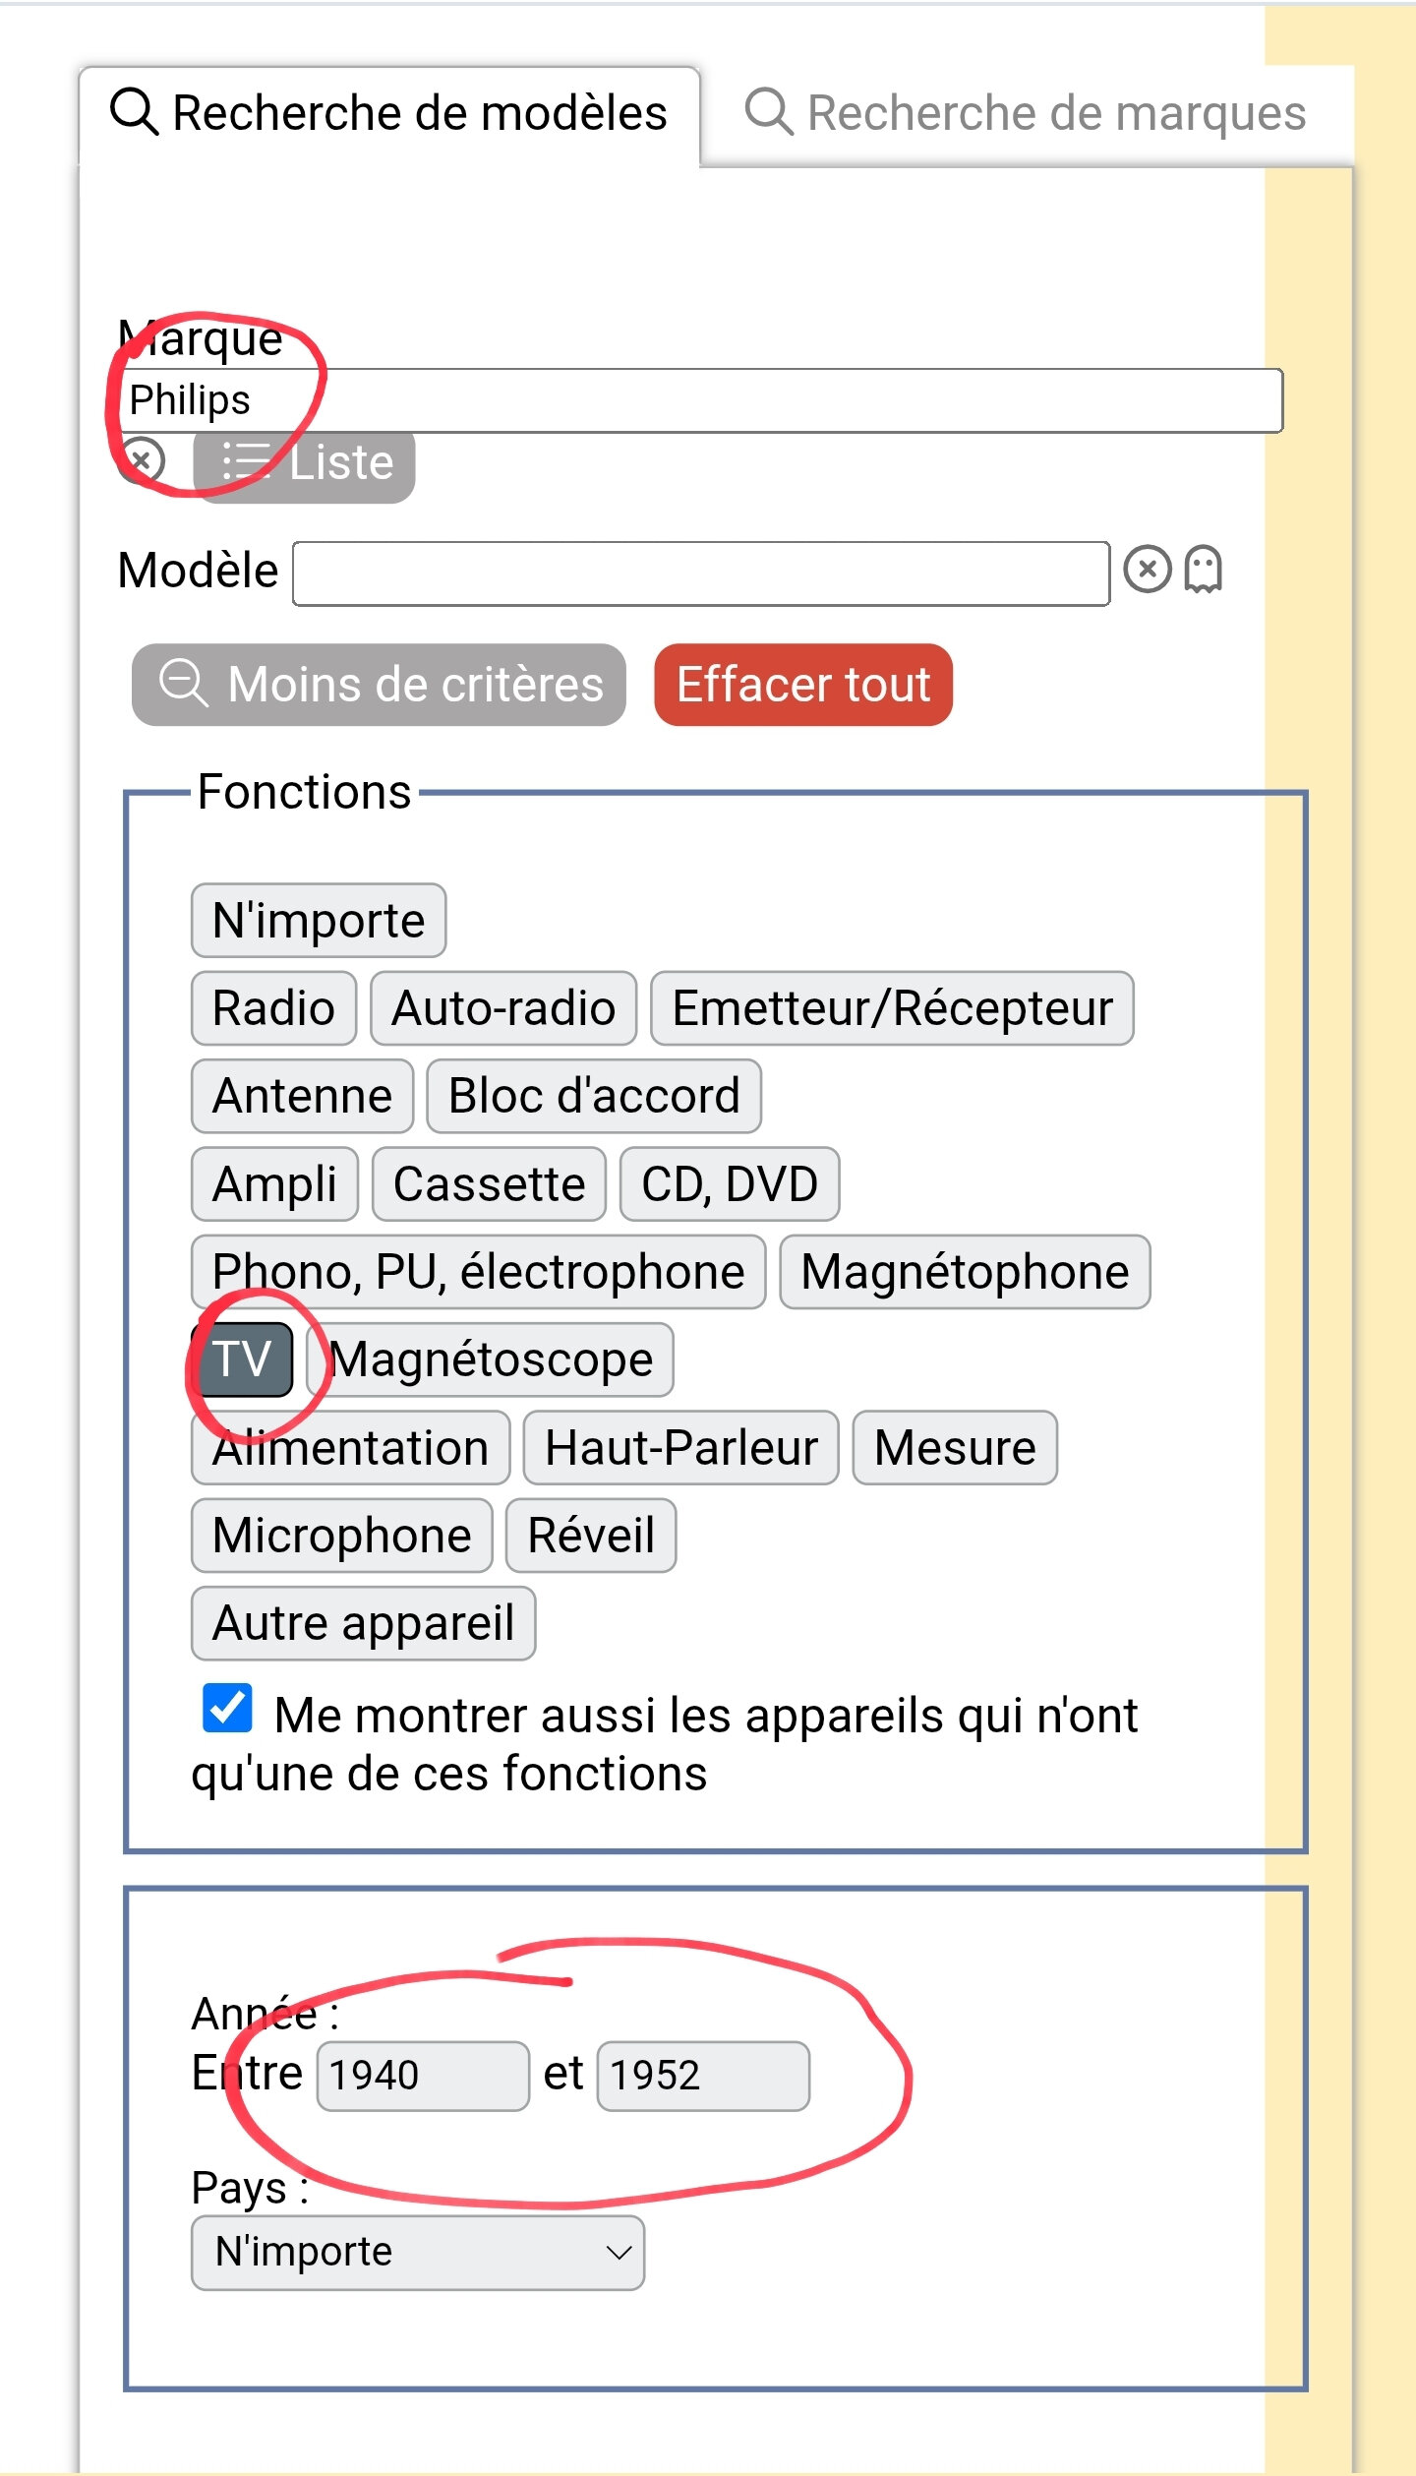Click the magnifier on Recherche de marques tab

769,111
